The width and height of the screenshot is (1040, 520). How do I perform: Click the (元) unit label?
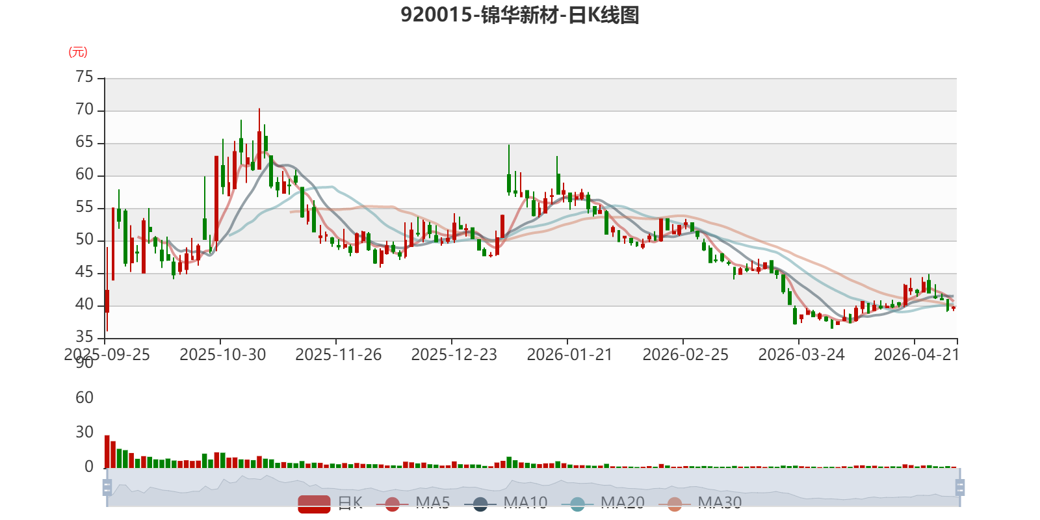[78, 52]
